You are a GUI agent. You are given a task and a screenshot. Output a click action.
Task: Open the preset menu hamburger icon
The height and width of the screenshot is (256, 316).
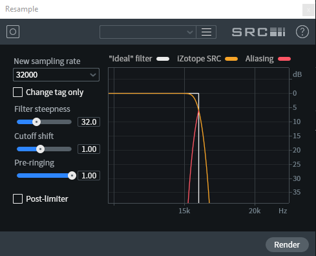coord(206,32)
